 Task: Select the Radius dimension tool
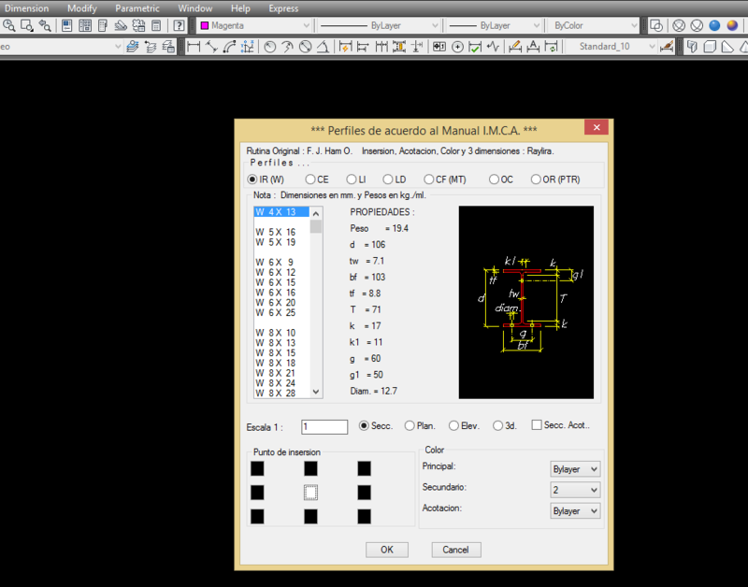click(270, 46)
